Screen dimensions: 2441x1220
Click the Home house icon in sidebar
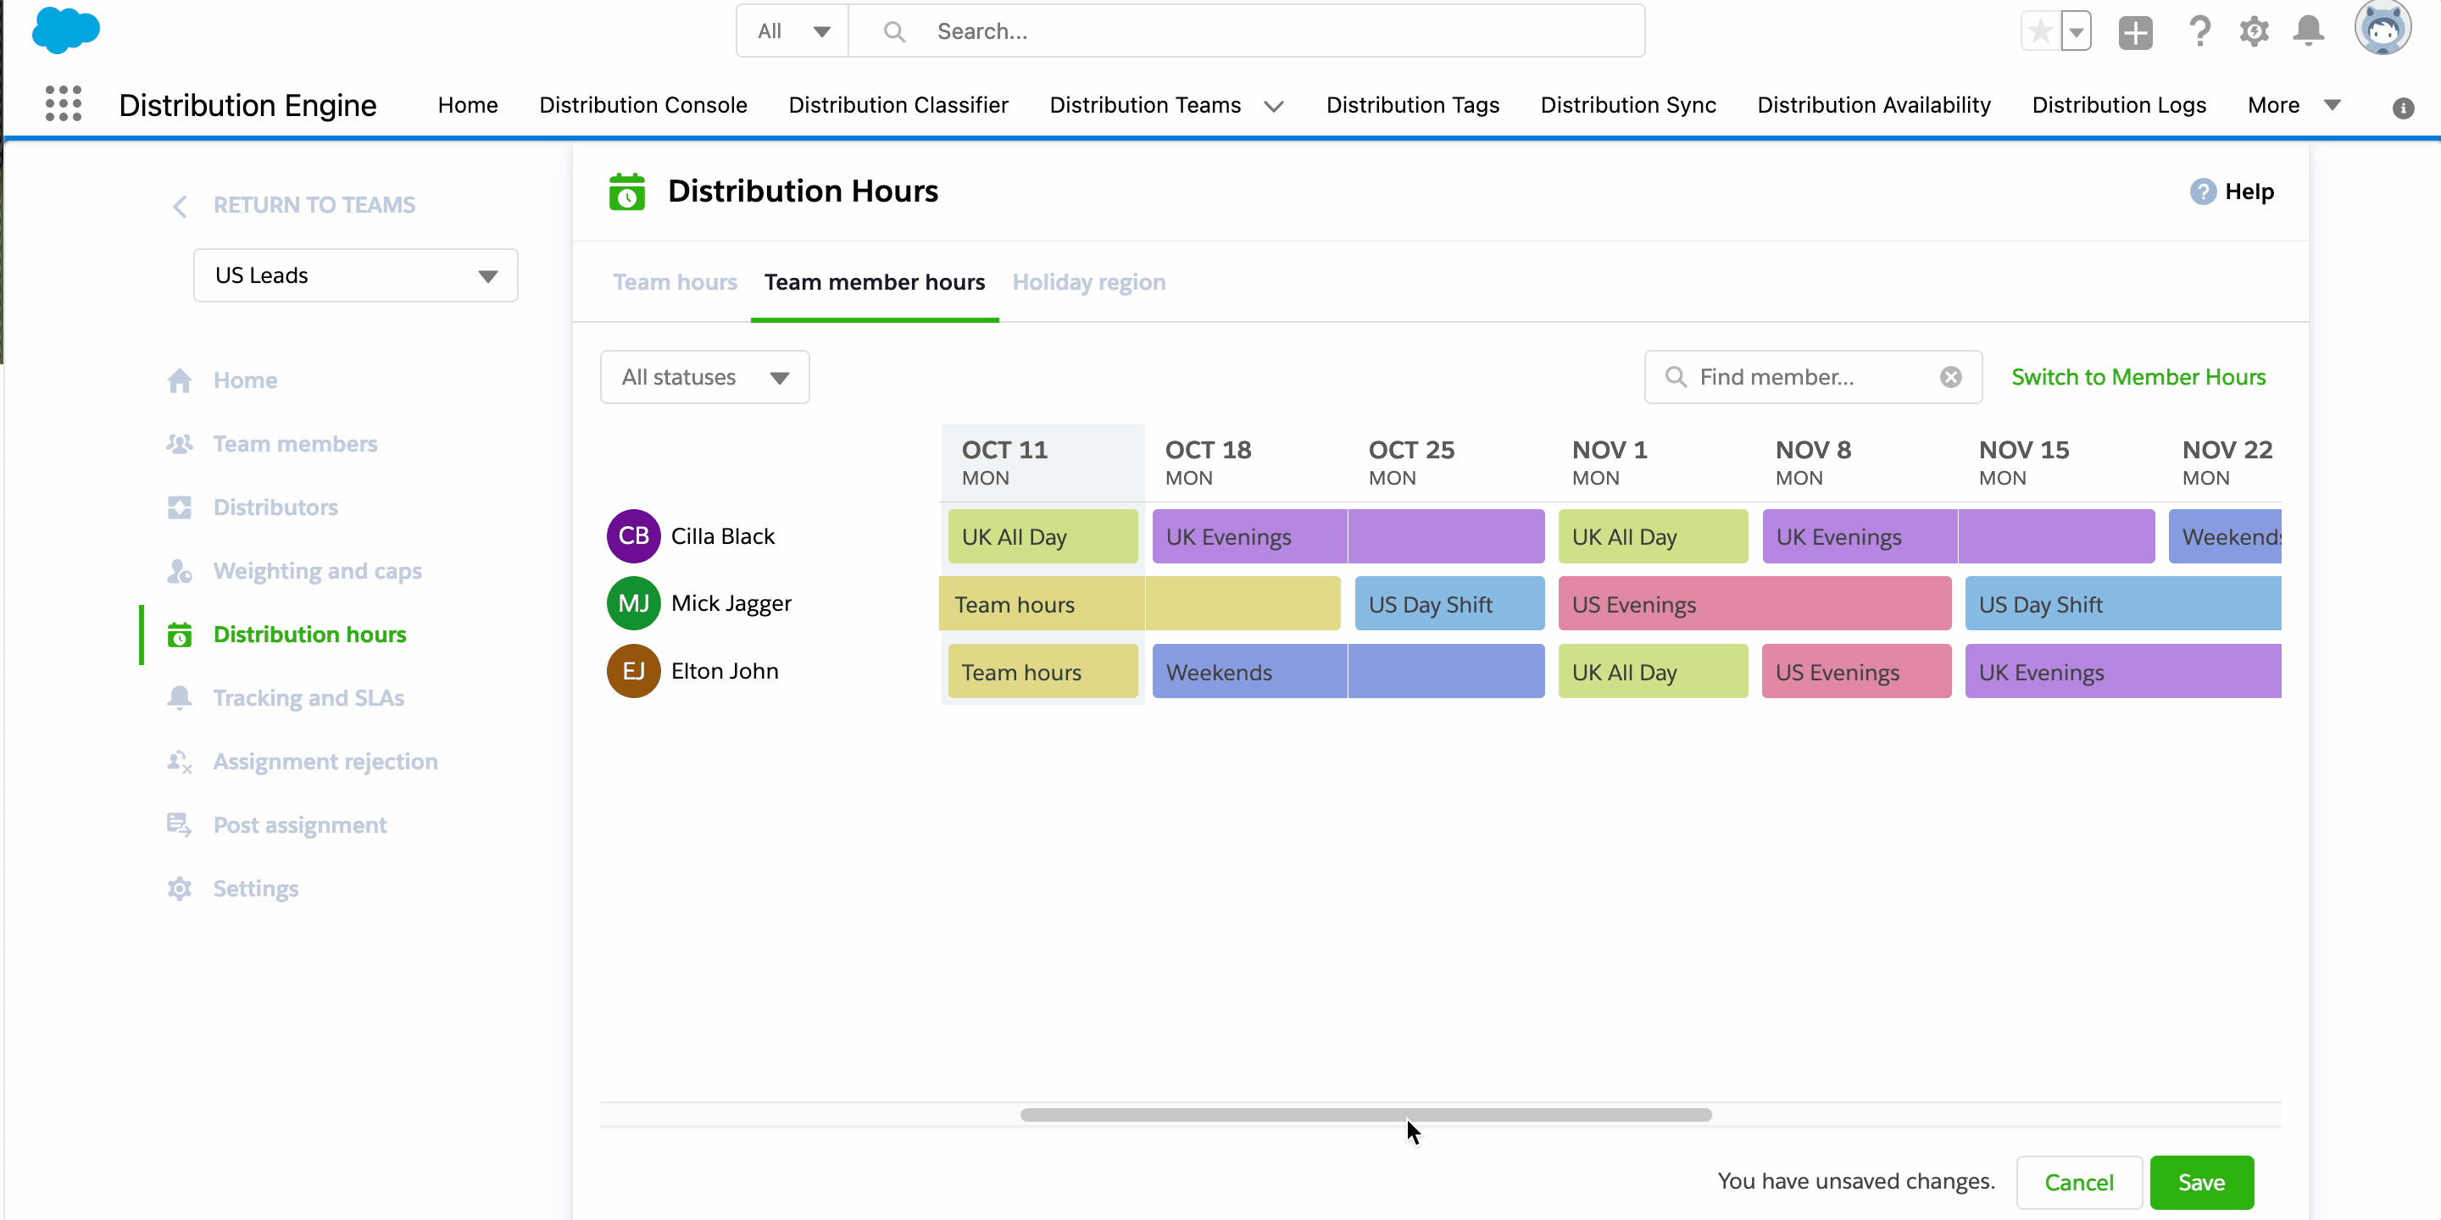click(179, 380)
